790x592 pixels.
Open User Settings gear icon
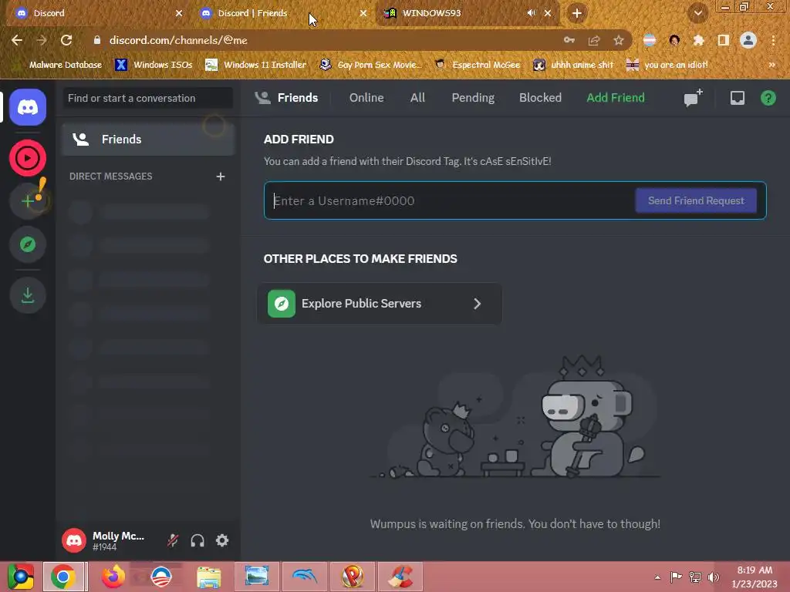[x=222, y=540]
